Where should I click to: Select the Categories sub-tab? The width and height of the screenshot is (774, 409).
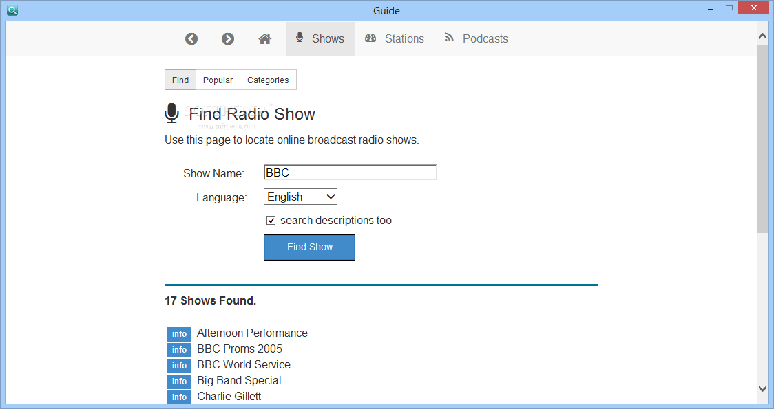click(268, 80)
